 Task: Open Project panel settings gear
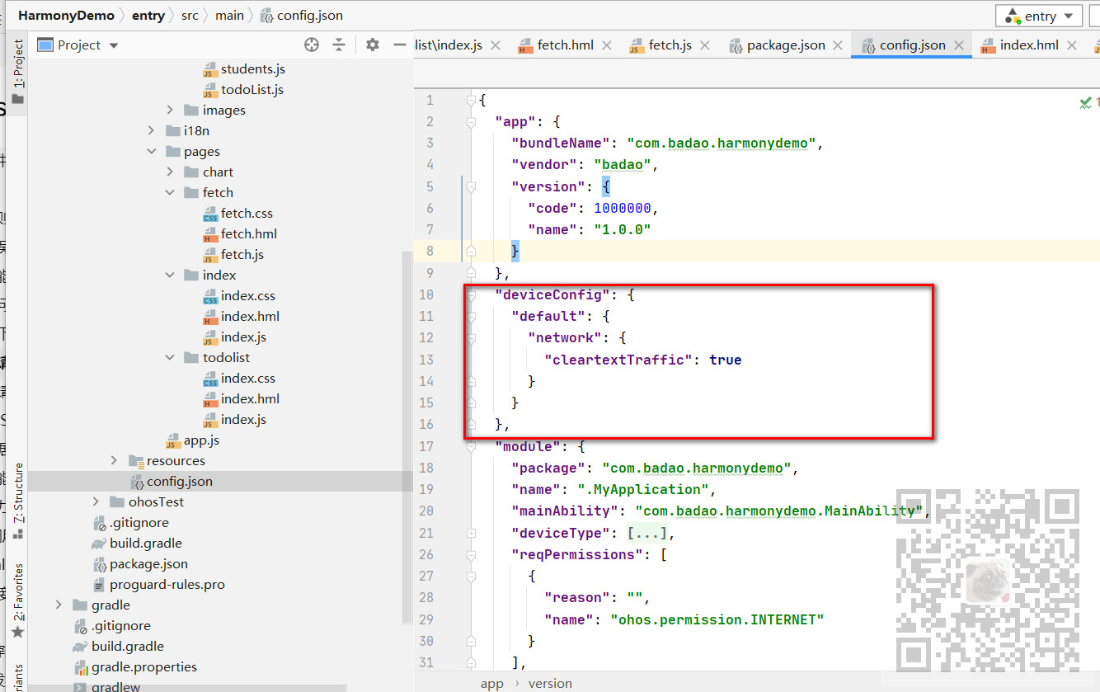373,45
